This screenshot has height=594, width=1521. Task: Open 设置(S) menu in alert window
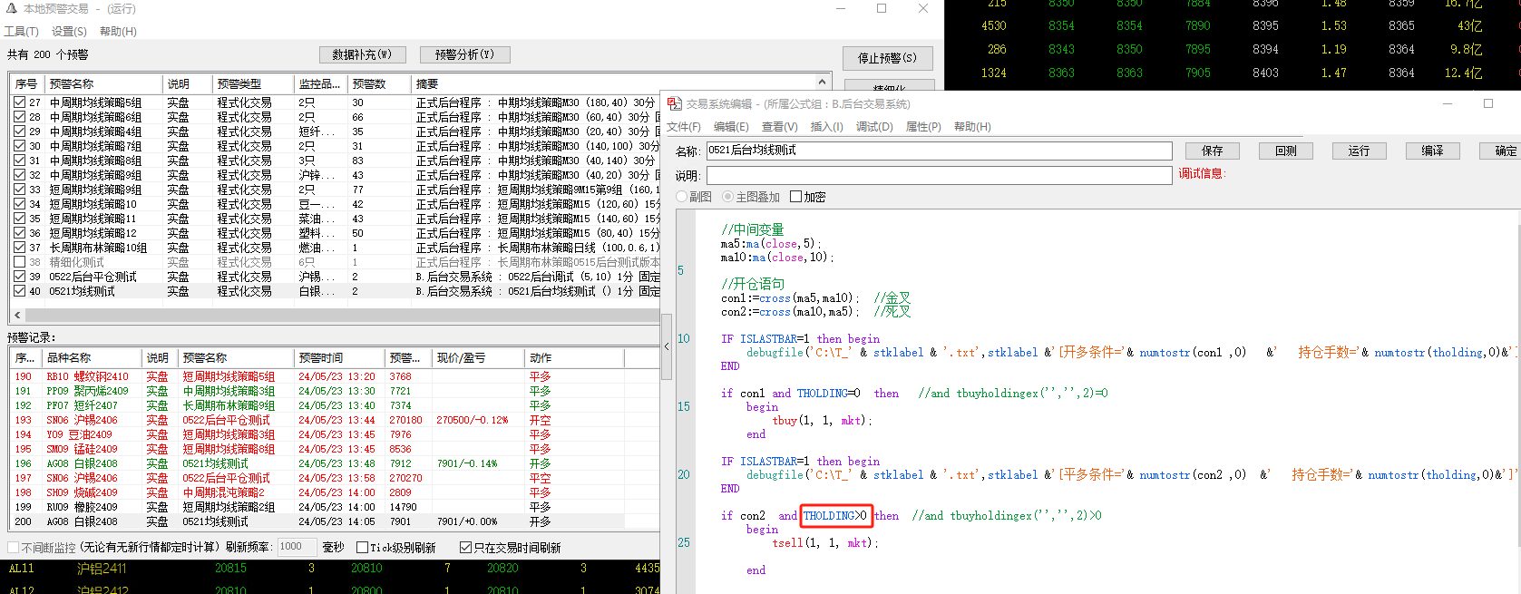(69, 32)
